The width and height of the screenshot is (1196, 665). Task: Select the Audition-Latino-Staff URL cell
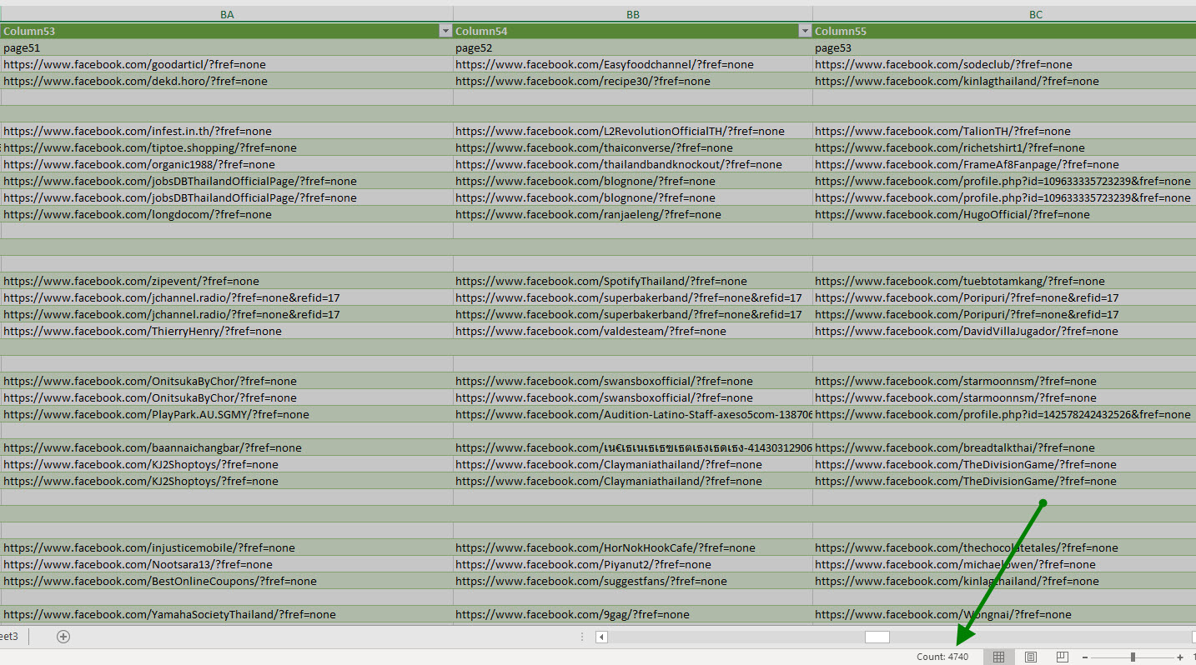coord(633,414)
